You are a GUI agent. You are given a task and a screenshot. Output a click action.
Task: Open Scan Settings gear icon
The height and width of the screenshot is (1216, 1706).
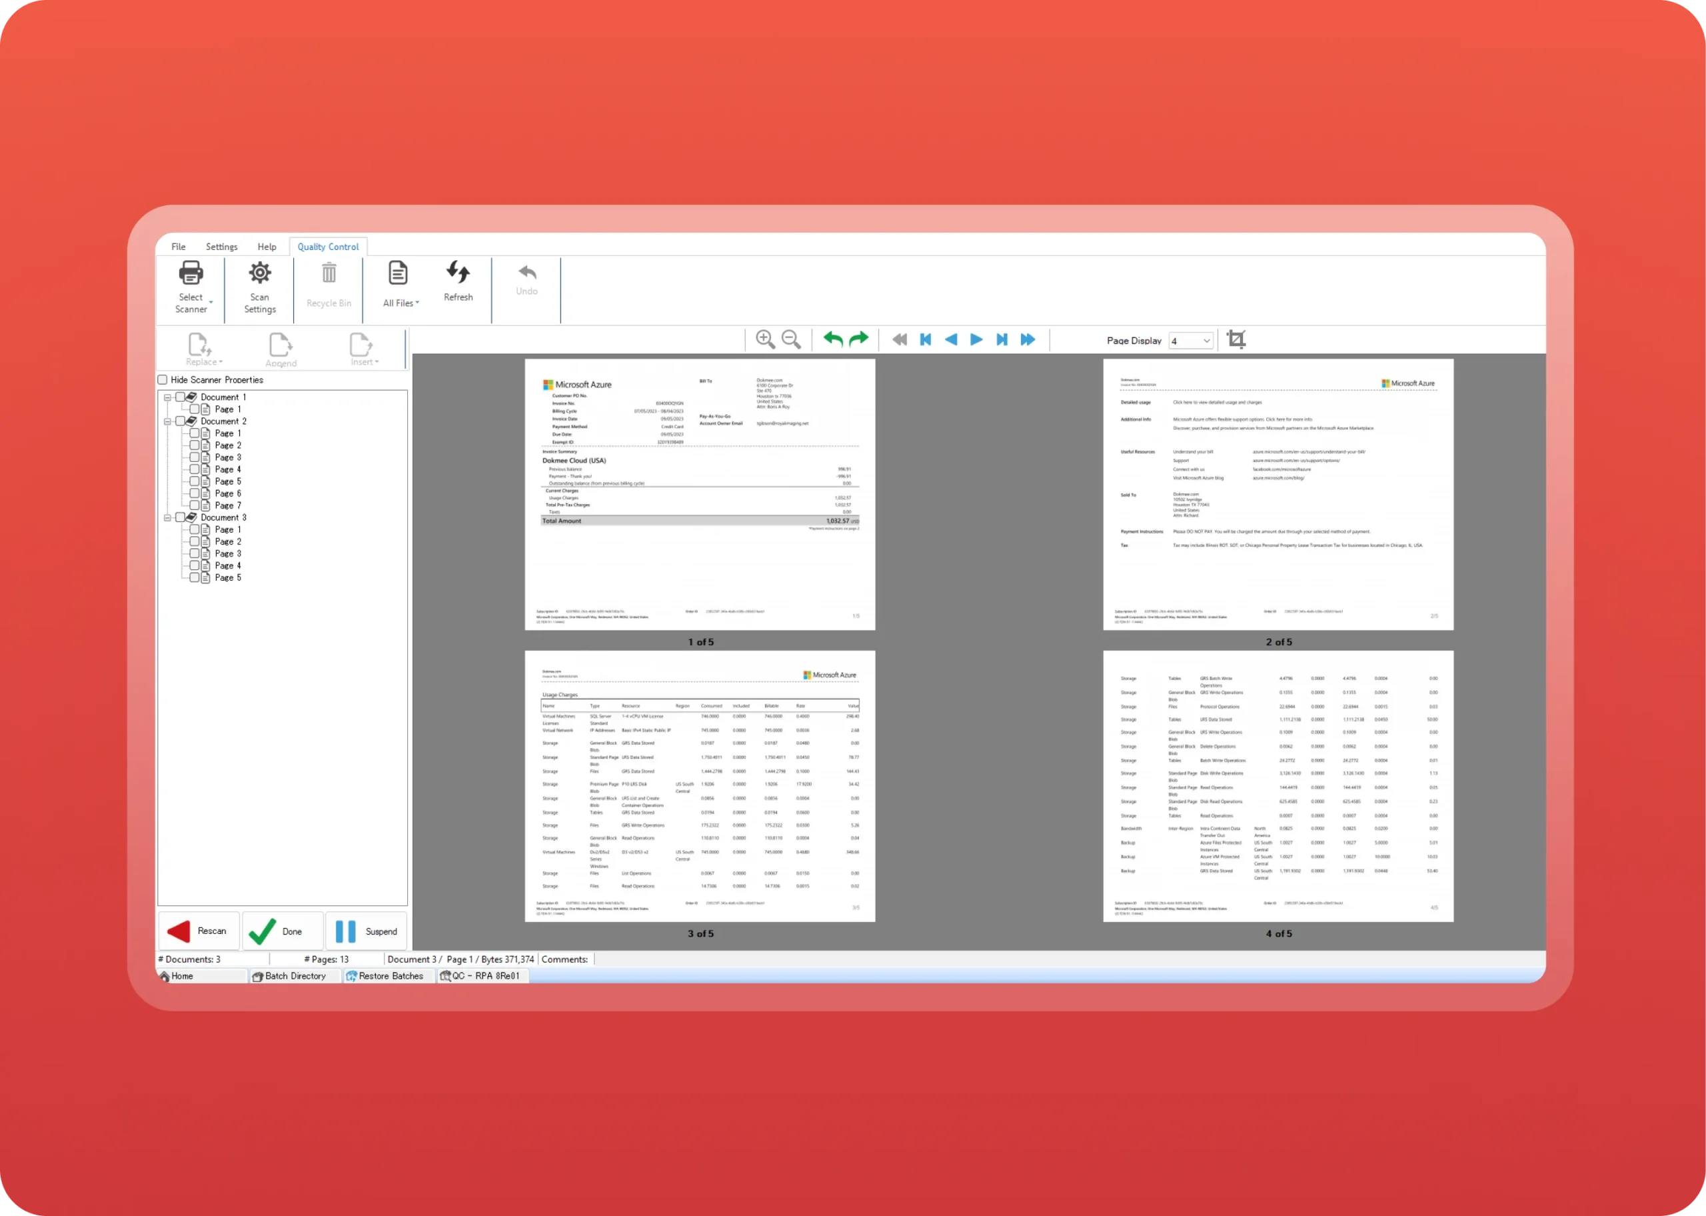click(260, 274)
